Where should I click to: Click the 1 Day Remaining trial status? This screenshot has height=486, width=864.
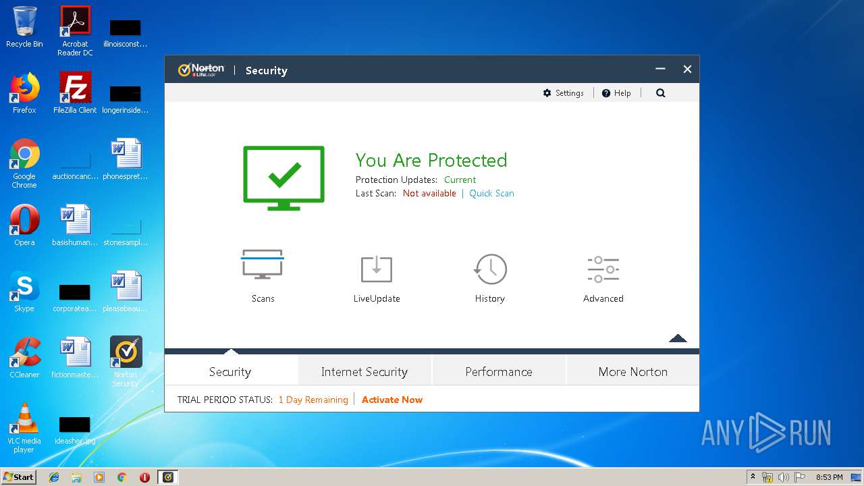click(313, 400)
